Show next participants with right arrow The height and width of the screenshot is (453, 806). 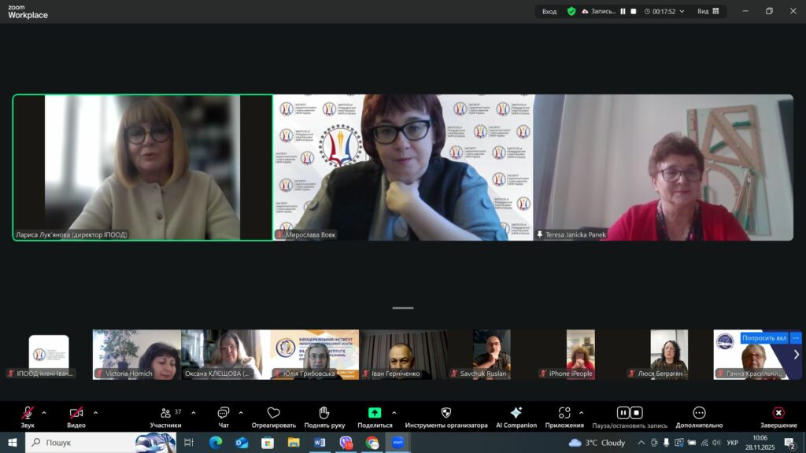tap(796, 355)
